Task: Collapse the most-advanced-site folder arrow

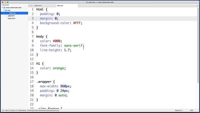Action: pyautogui.click(x=2, y=8)
